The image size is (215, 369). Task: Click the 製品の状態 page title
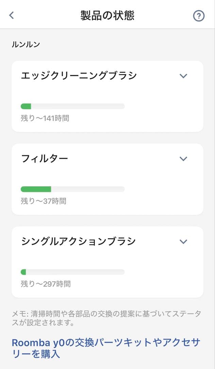tap(107, 16)
